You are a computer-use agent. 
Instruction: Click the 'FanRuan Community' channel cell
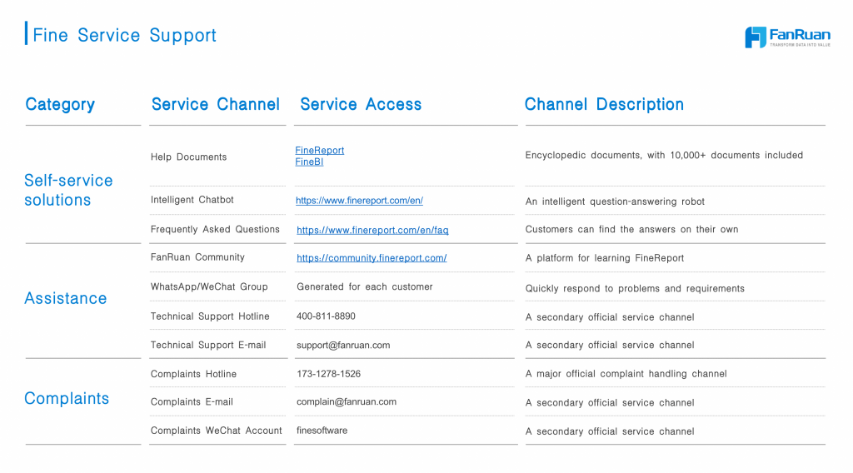click(x=197, y=257)
